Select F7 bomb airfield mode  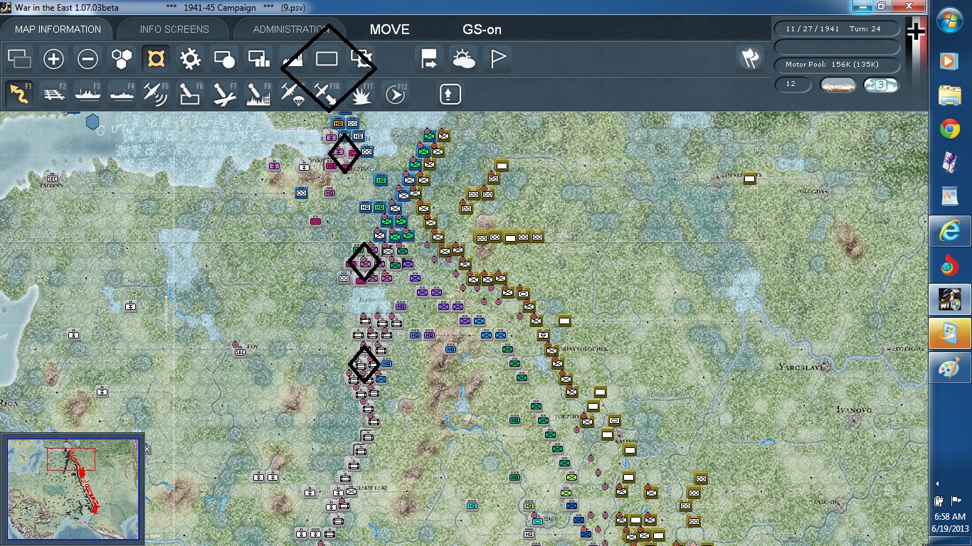[224, 94]
